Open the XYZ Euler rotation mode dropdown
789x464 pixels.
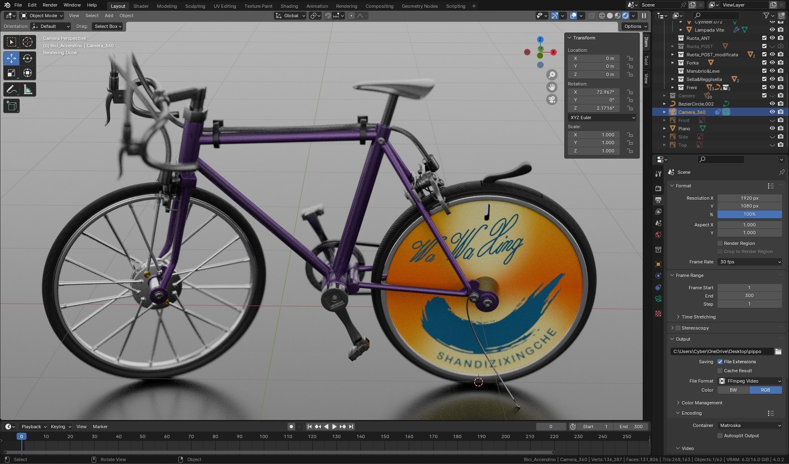tap(602, 118)
